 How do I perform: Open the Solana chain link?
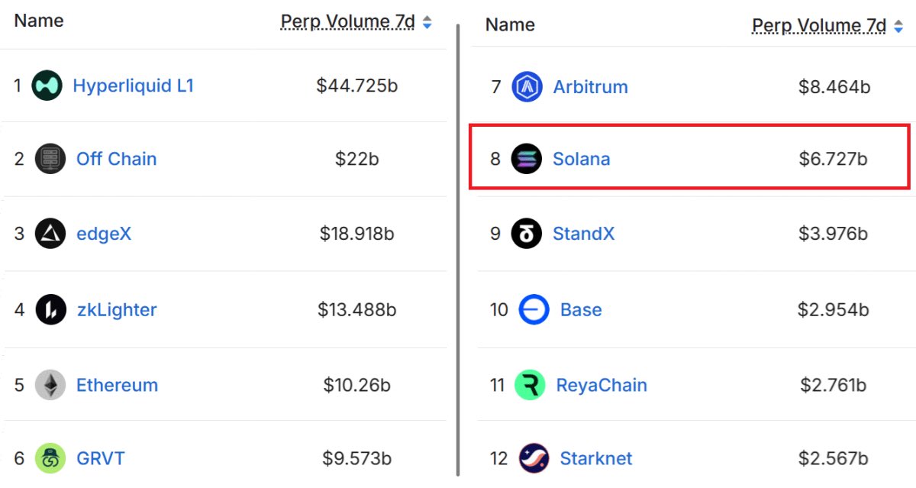click(x=581, y=159)
